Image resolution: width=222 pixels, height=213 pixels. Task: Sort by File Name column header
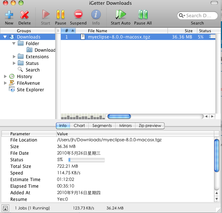coord(122,31)
